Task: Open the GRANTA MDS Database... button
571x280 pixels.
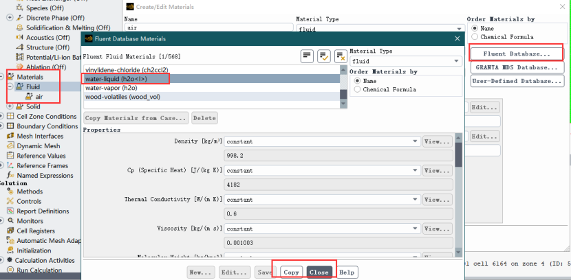Action: point(517,67)
